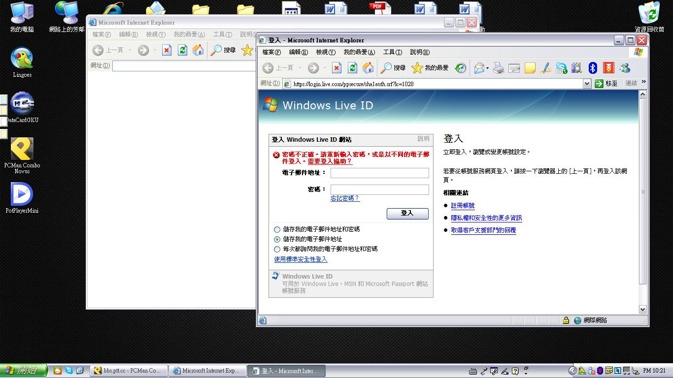Click the Print icon in toolbar

pyautogui.click(x=499, y=68)
